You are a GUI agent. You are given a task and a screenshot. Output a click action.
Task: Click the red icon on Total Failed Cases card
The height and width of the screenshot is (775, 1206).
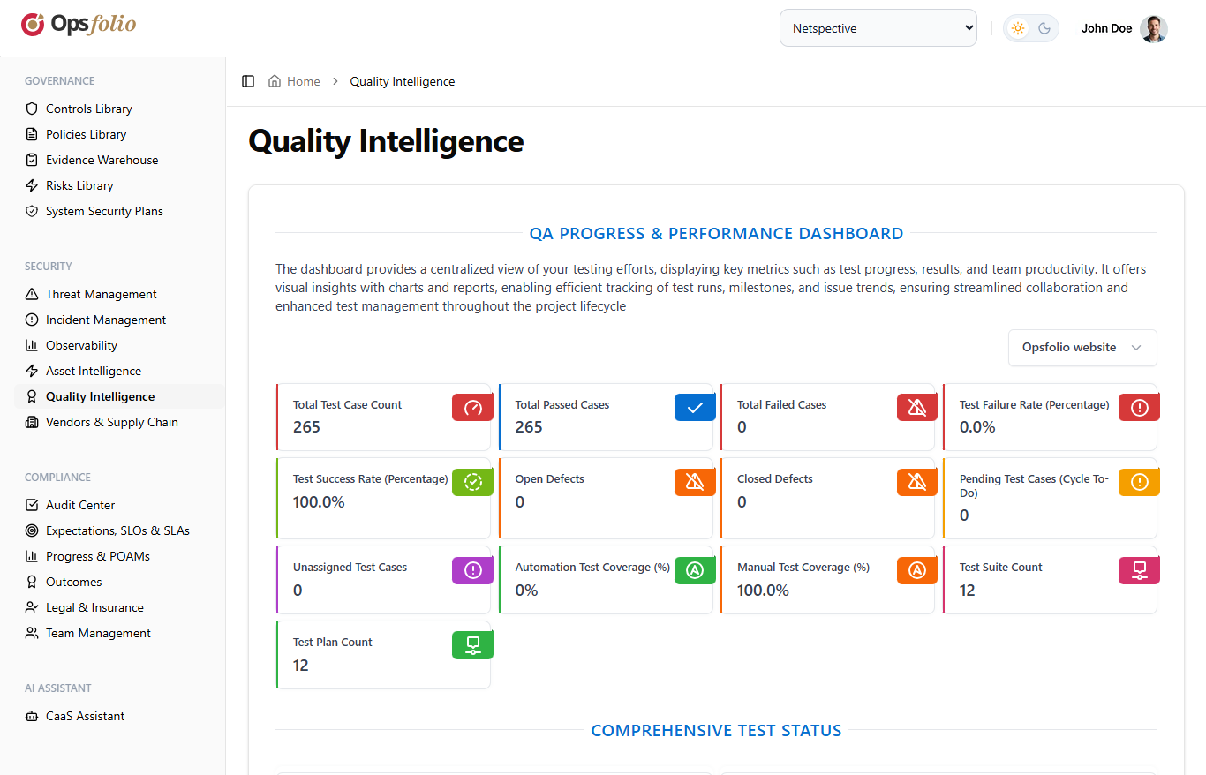click(x=917, y=408)
